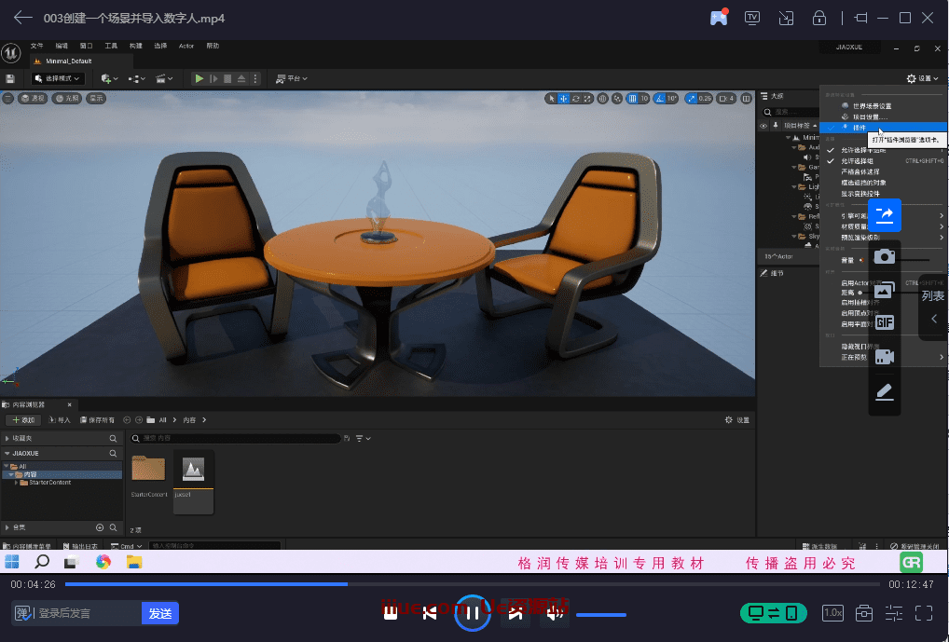
Task: Select the 世界场景设置 menu item
Action: pos(872,106)
